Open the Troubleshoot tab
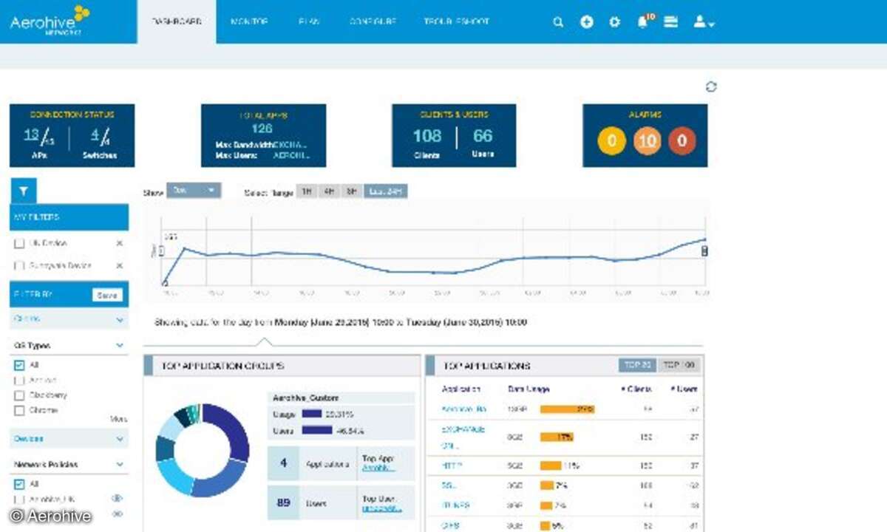Screen dimensions: 887x532 pos(456,22)
